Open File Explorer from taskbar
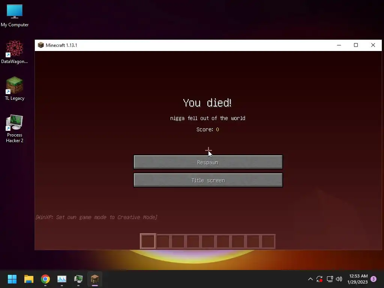384x288 pixels. click(x=28, y=279)
